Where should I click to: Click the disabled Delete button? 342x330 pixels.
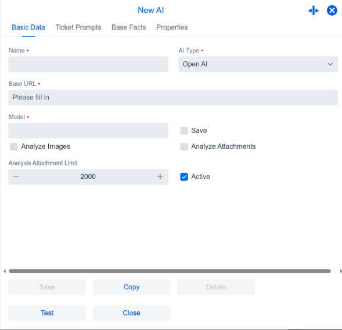coord(216,287)
